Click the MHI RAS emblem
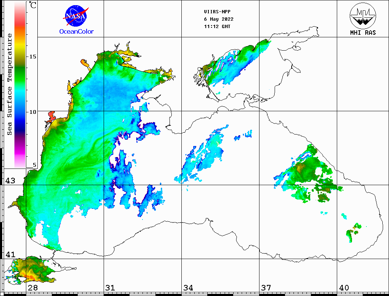The height and width of the screenshot is (296, 389). pos(363,16)
